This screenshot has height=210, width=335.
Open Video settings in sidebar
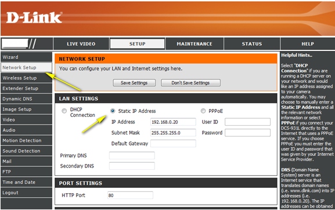[x=26, y=120]
